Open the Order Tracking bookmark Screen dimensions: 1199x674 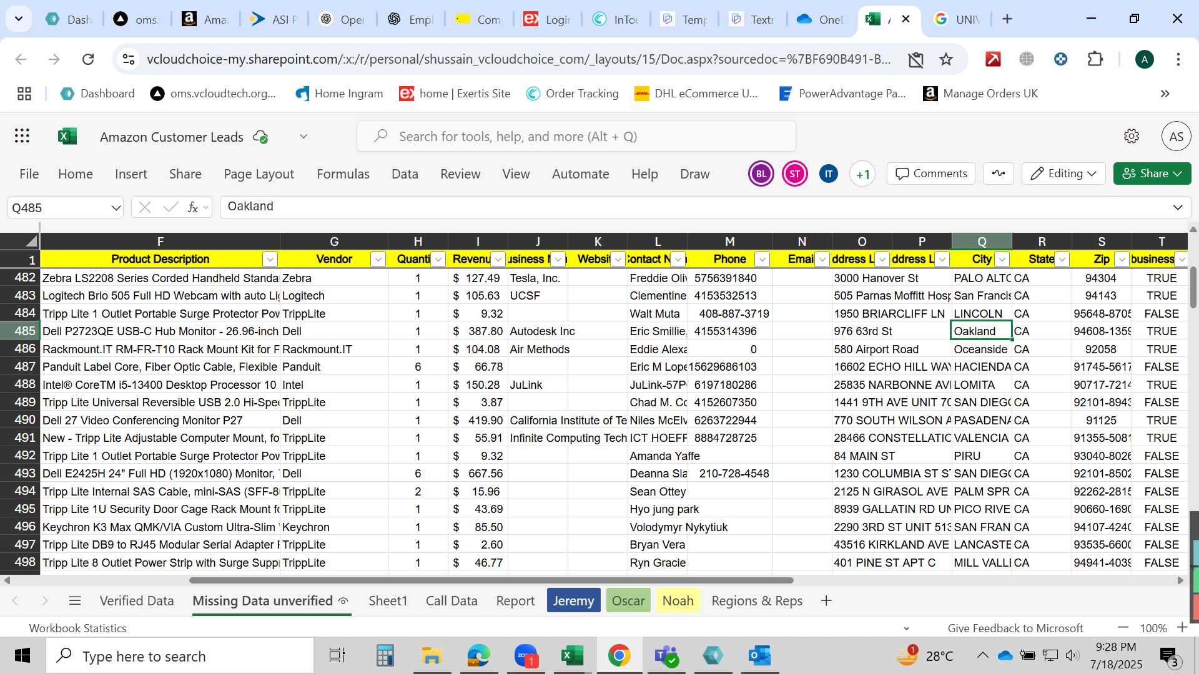pyautogui.click(x=573, y=94)
